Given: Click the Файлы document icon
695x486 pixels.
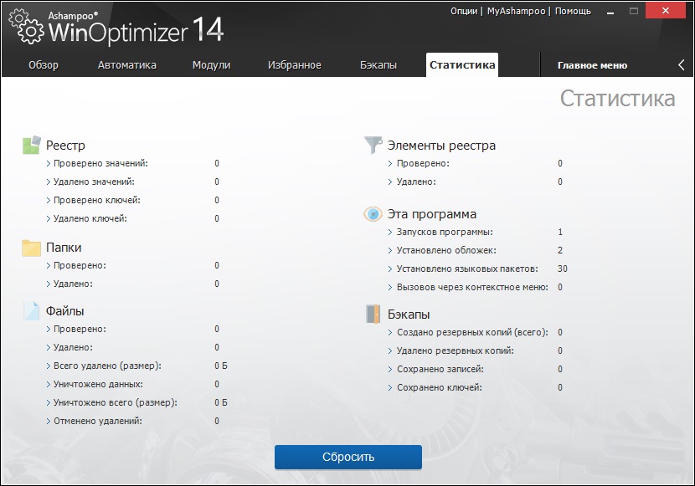Looking at the screenshot, I should coord(32,310).
